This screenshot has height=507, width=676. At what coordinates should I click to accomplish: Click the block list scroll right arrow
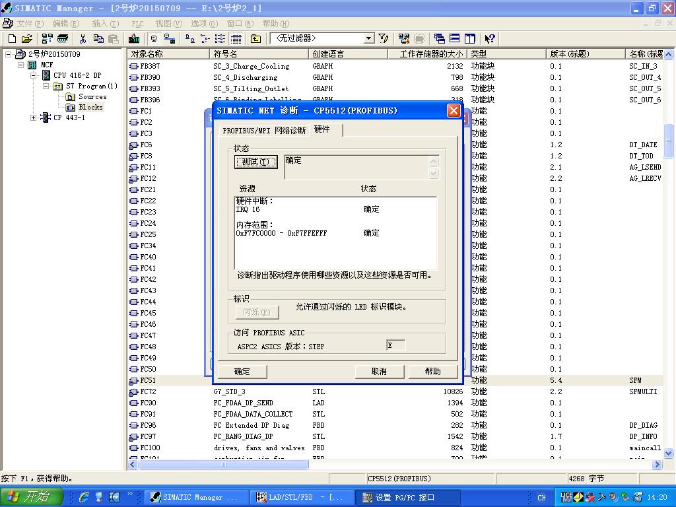657,464
